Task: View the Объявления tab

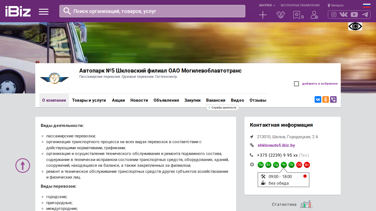Action: coord(166,100)
